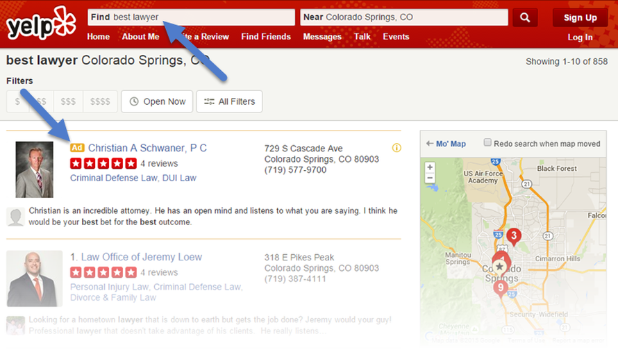Enable Redo search when map moved
Viewport: 618px width, 350px height.
tap(487, 142)
